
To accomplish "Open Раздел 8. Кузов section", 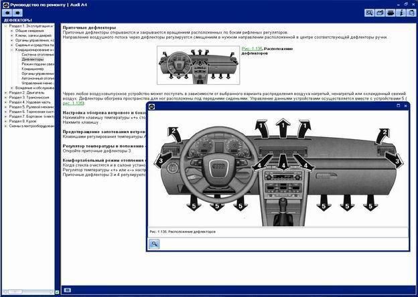I will point(23,121).
